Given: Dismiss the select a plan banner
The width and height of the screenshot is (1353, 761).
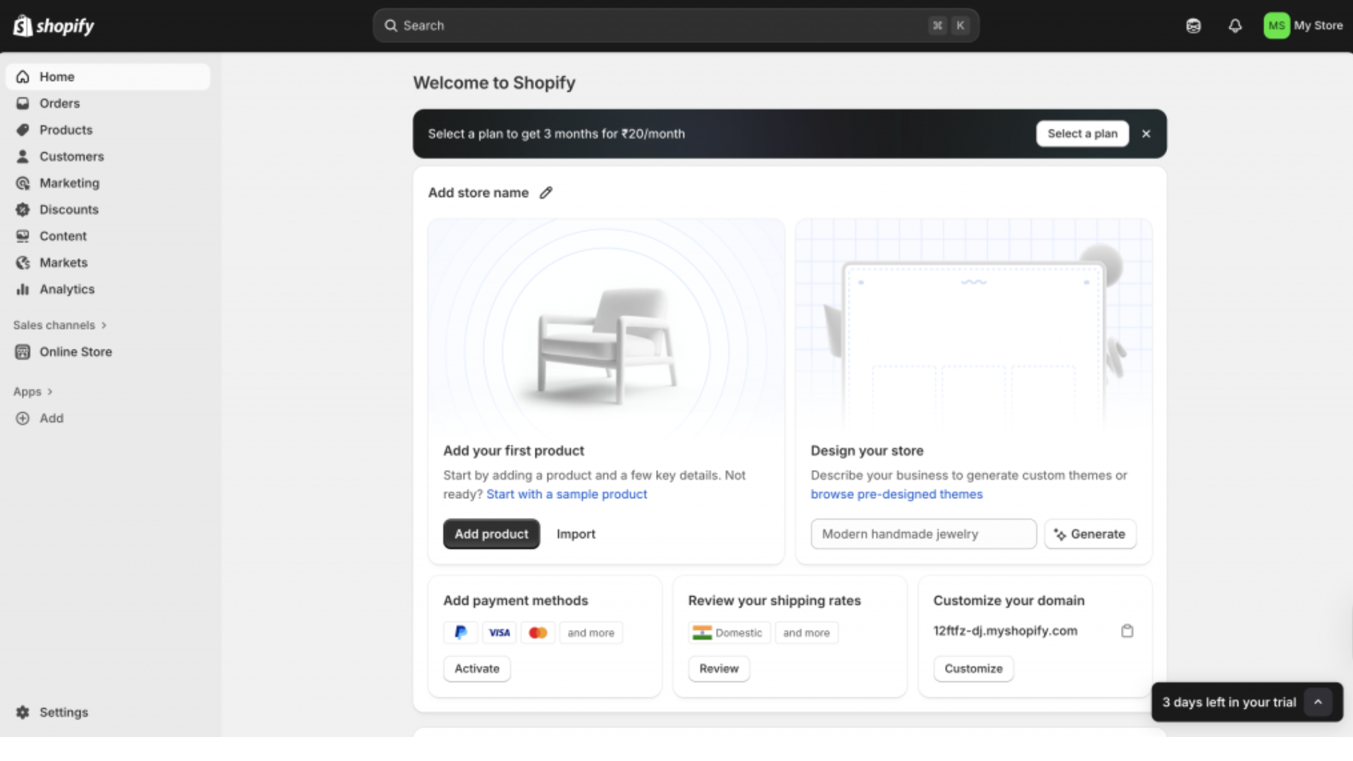Looking at the screenshot, I should pos(1147,134).
